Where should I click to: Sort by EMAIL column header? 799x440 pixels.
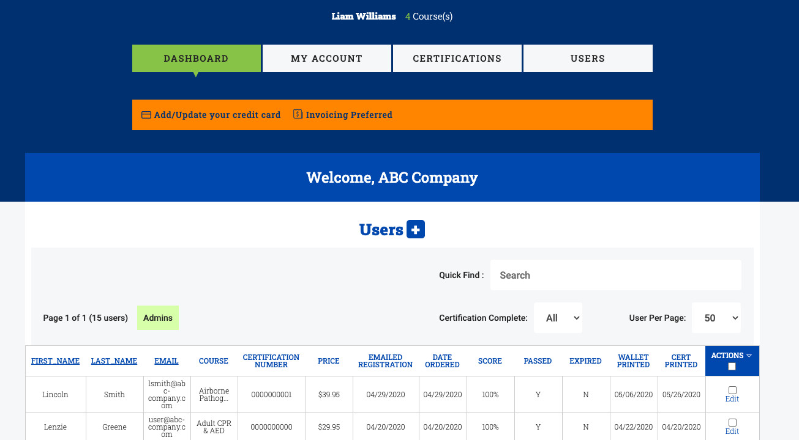tap(167, 361)
